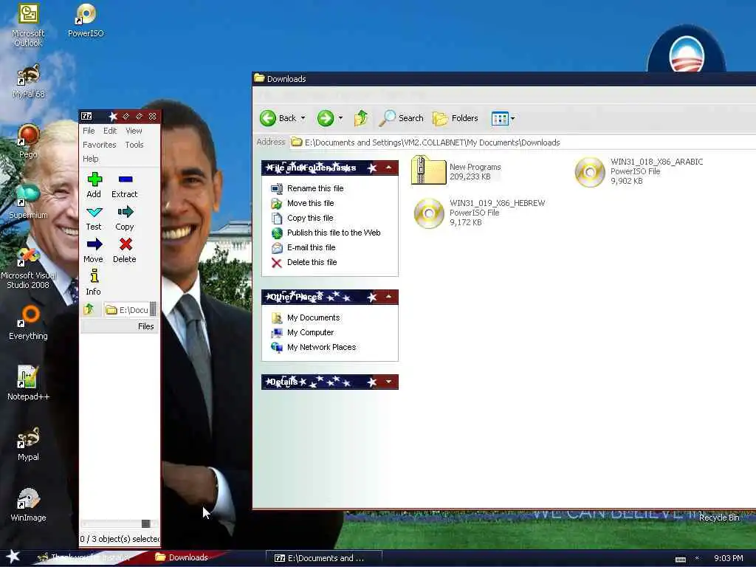Click the Delete button in 7-Zip

click(124, 250)
